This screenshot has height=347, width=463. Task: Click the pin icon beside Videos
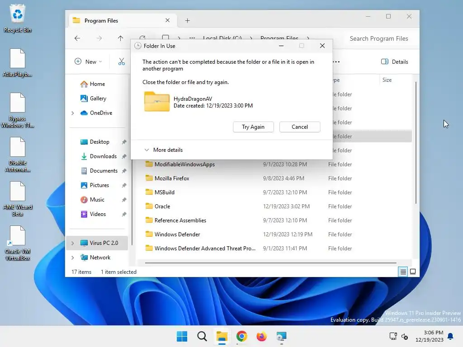tap(124, 214)
